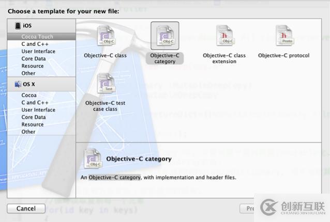
Task: Choose the Objective-C protocol template icon
Action: 284,36
